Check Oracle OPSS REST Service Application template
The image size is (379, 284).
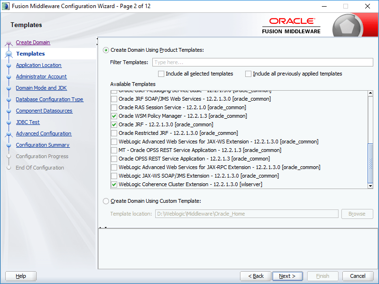[x=114, y=159]
